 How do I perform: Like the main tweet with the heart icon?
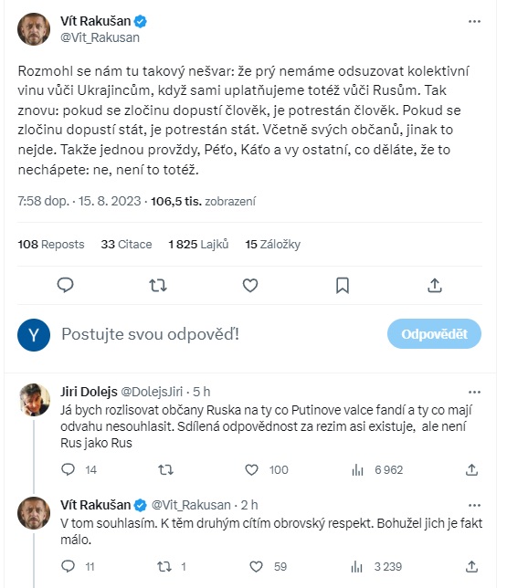[x=250, y=286]
